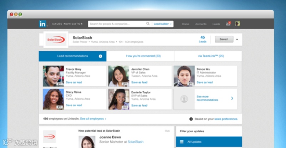Image resolution: width=286 pixels, height=148 pixels.
Task: Save Danielle Taylor as lead
Action: [x=139, y=106]
